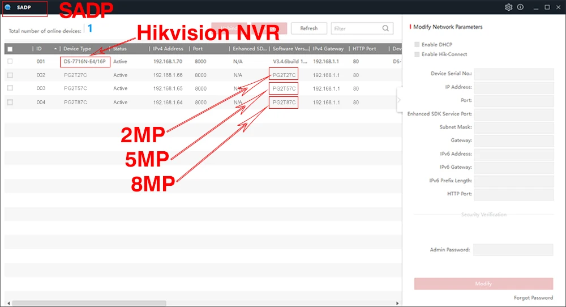Focus the IPv6 Gateway field
The width and height of the screenshot is (566, 307).
[514, 167]
